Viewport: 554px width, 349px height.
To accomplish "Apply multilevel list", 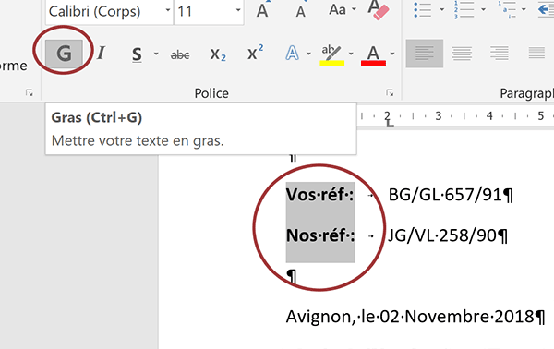I will click(507, 10).
